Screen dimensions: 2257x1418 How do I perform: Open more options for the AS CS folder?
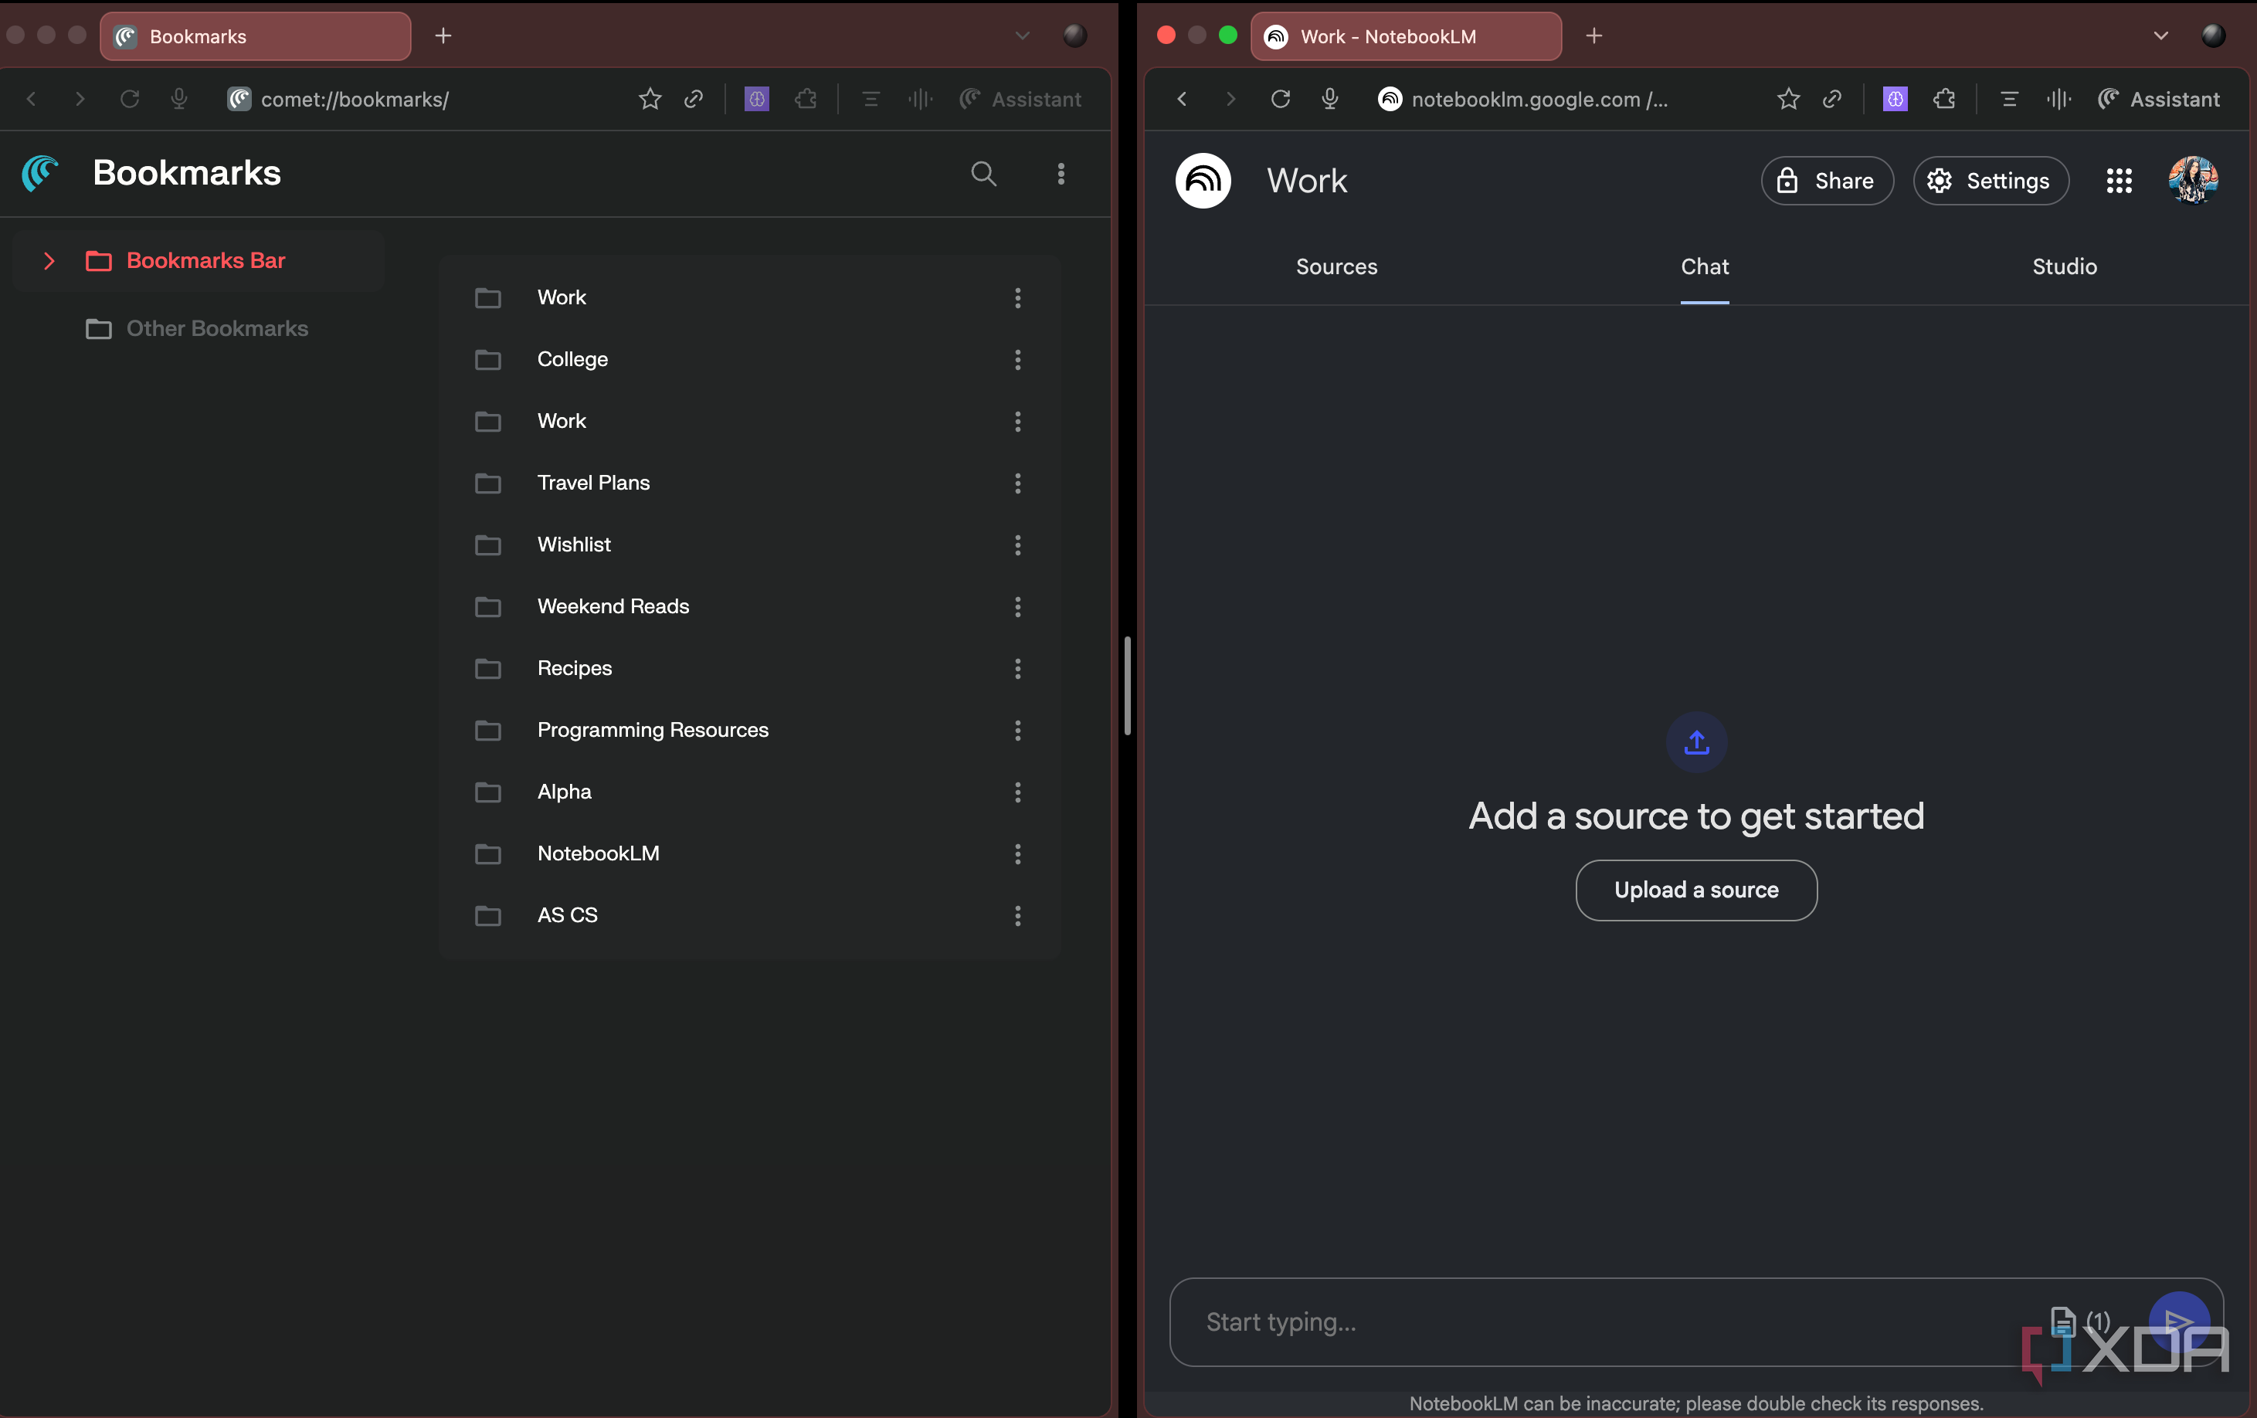1017,916
